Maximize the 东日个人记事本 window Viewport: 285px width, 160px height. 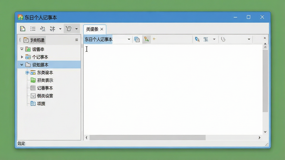[x=249, y=17]
